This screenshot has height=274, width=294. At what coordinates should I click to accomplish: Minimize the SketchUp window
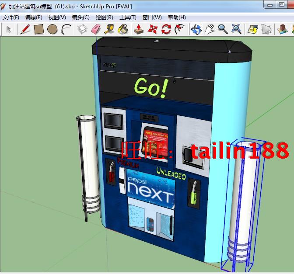tap(270, 5)
